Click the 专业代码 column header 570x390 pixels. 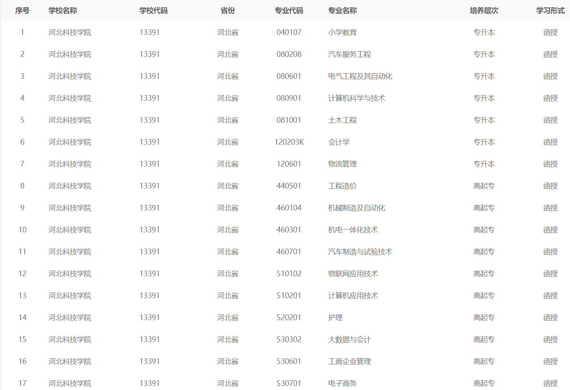pos(289,11)
